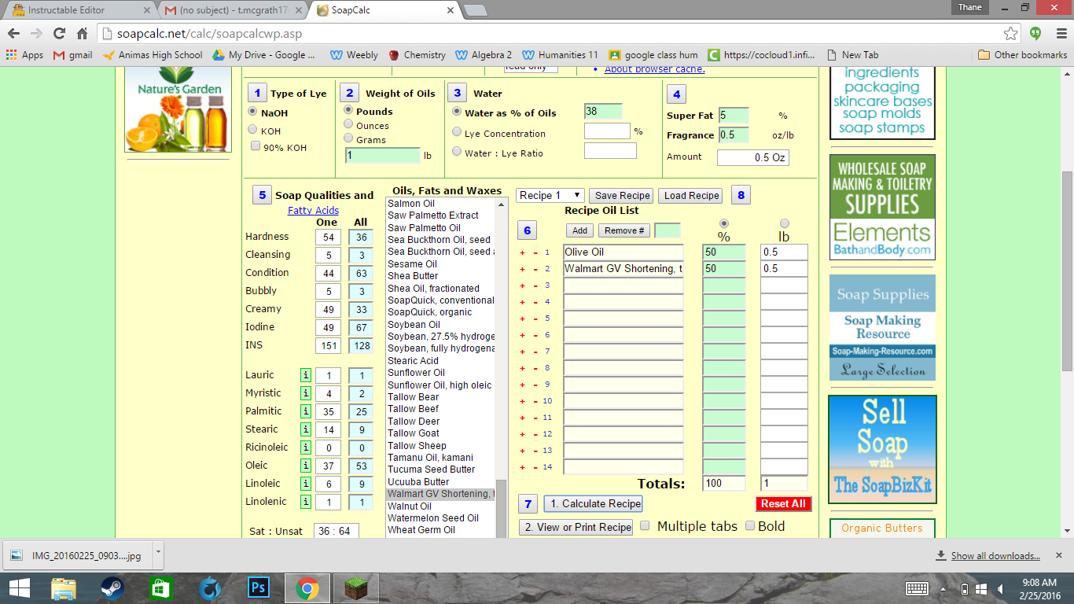The image size is (1074, 604).
Task: Open the Windows Store taskbar icon
Action: point(160,588)
